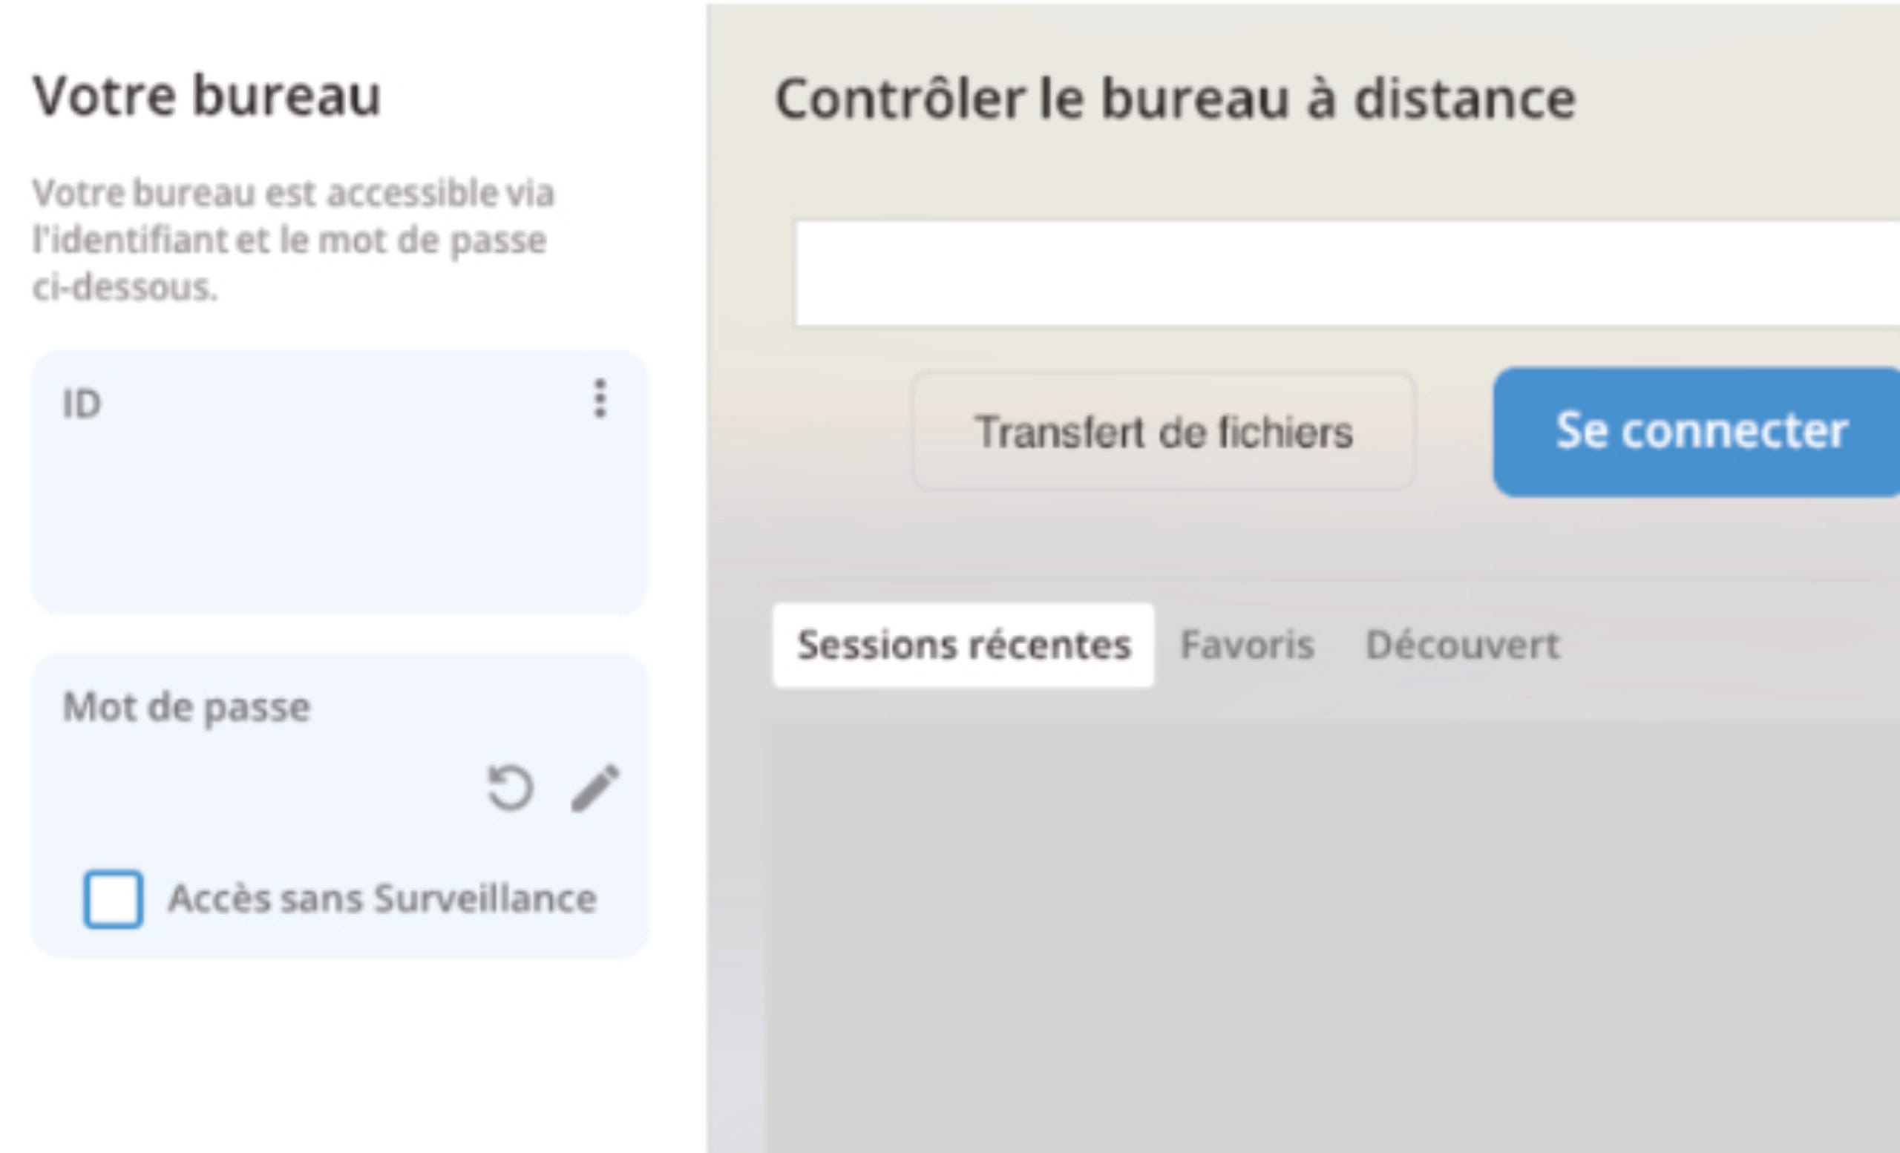
Task: Regenerate the password with the refresh icon
Action: click(510, 788)
